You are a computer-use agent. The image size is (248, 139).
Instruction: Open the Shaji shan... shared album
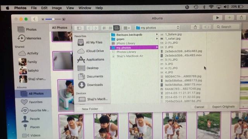coord(33,79)
